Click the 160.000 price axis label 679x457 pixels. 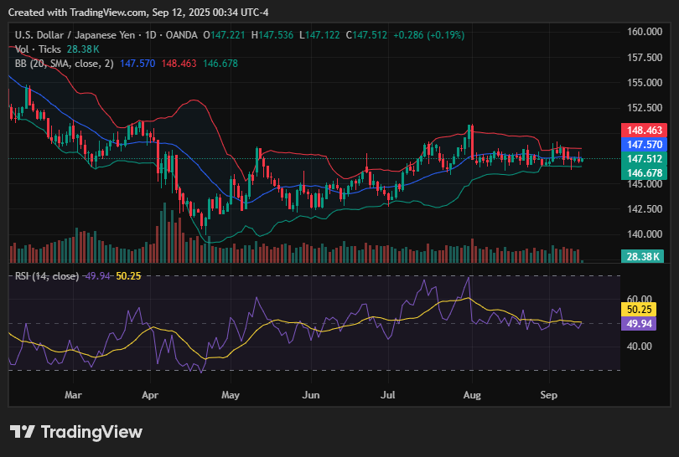(645, 32)
